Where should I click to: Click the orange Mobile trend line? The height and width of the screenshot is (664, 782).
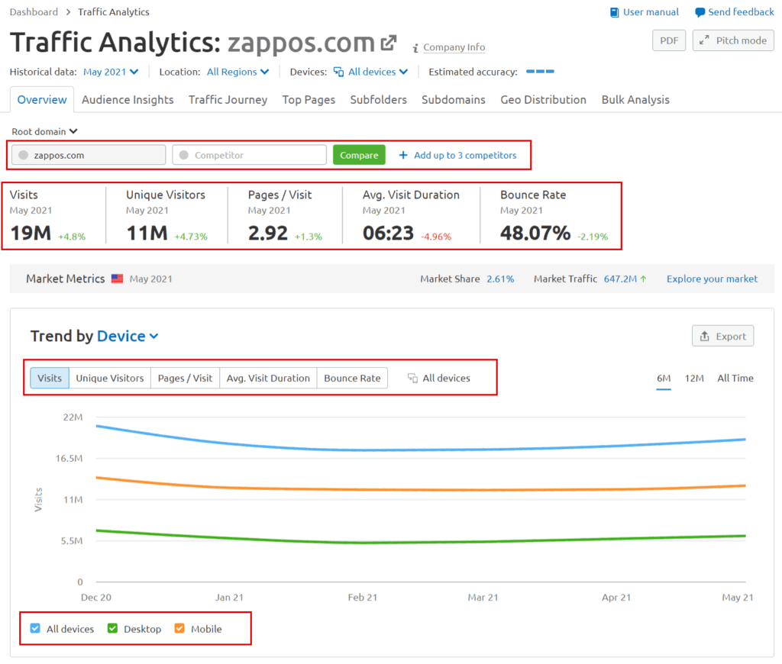point(422,489)
